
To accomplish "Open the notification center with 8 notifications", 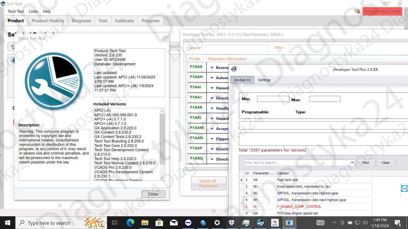I will (x=398, y=223).
